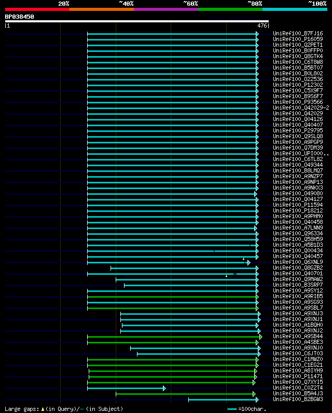Select label UniRef100_Q8GZB2
Screen dimensions: 332x413
point(298,268)
